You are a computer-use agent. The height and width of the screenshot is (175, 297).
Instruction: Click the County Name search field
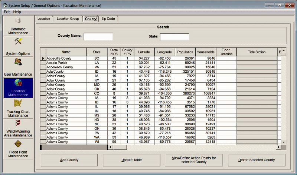point(98,36)
